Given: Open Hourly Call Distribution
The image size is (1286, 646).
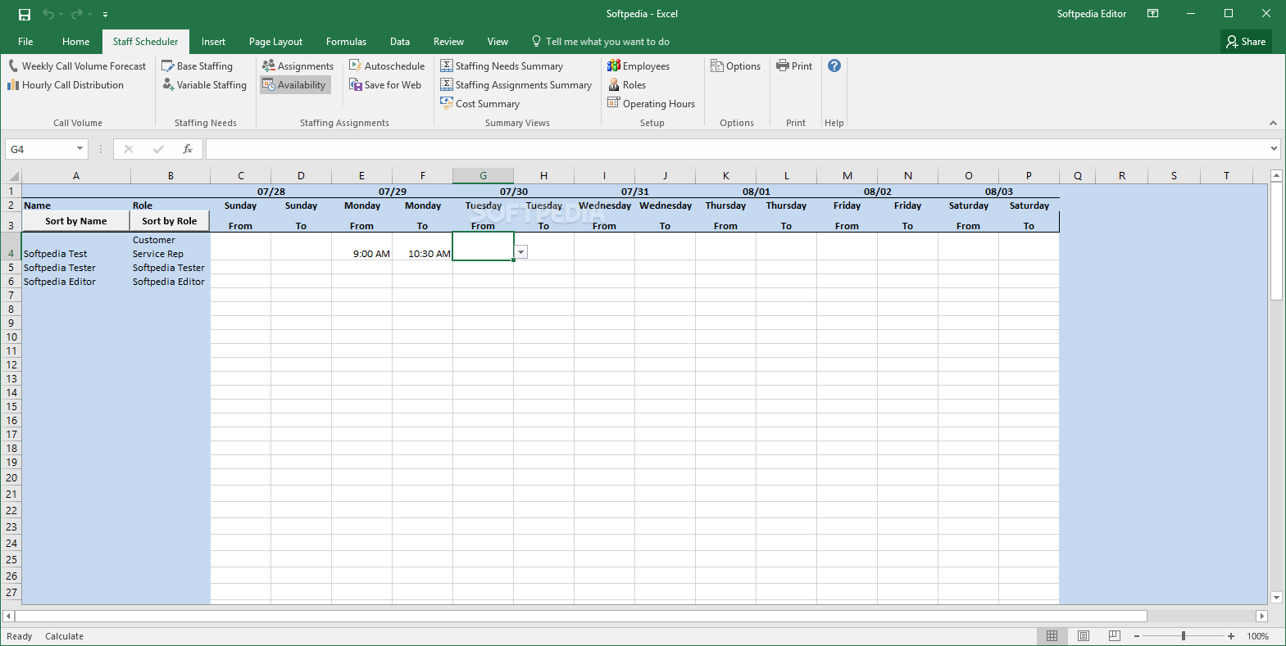Looking at the screenshot, I should [66, 85].
